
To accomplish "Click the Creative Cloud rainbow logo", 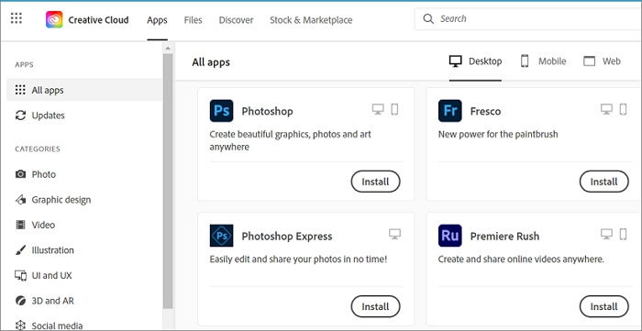I will pyautogui.click(x=54, y=19).
